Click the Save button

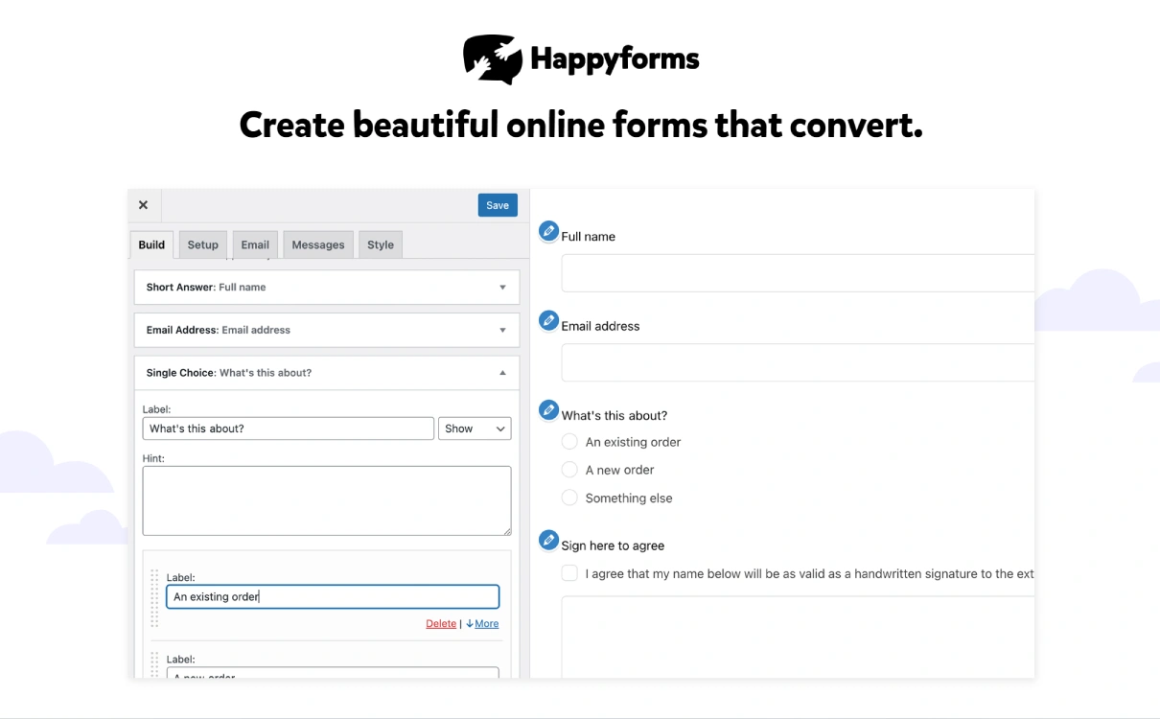498,205
